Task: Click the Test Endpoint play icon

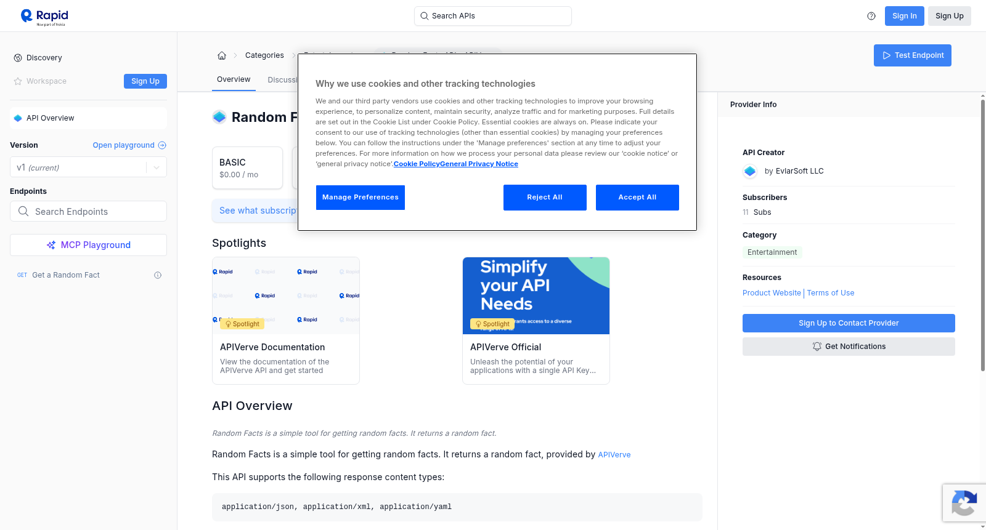Action: [x=887, y=55]
